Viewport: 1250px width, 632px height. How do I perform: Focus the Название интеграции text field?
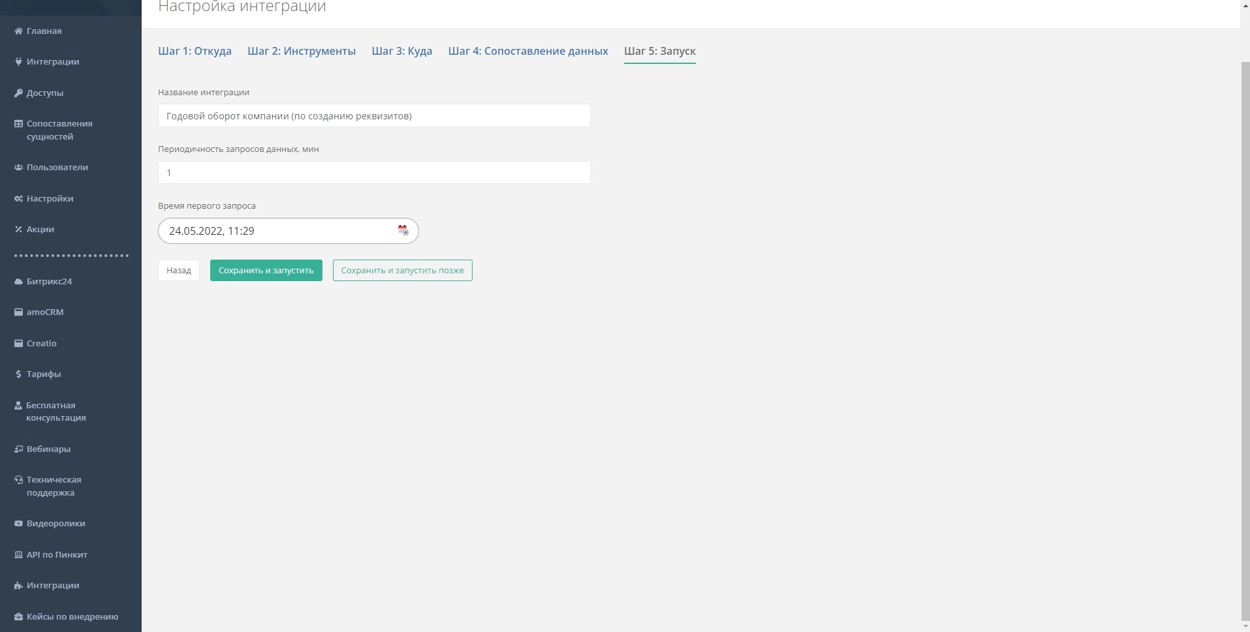pos(374,116)
